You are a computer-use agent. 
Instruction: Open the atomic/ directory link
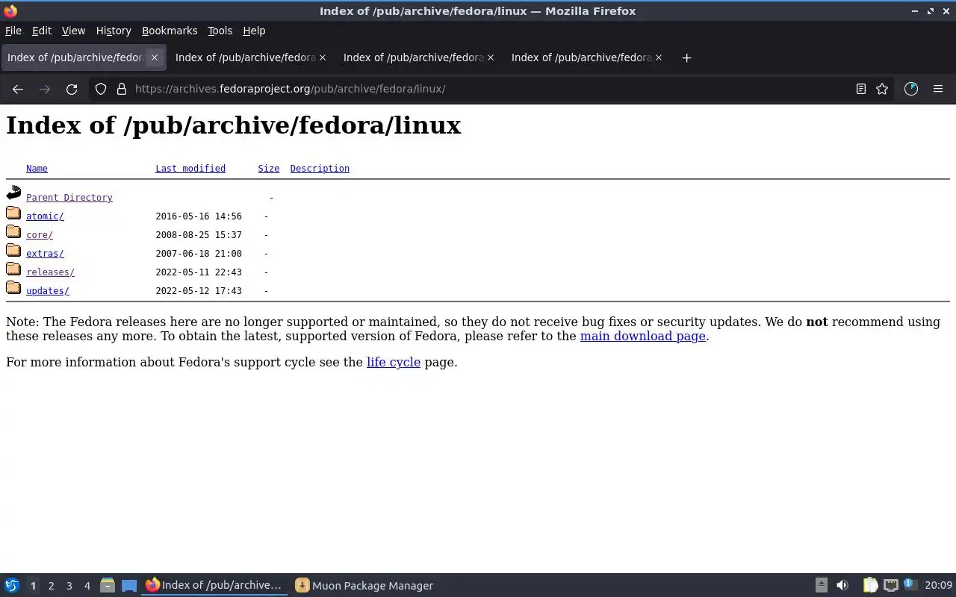tap(45, 216)
